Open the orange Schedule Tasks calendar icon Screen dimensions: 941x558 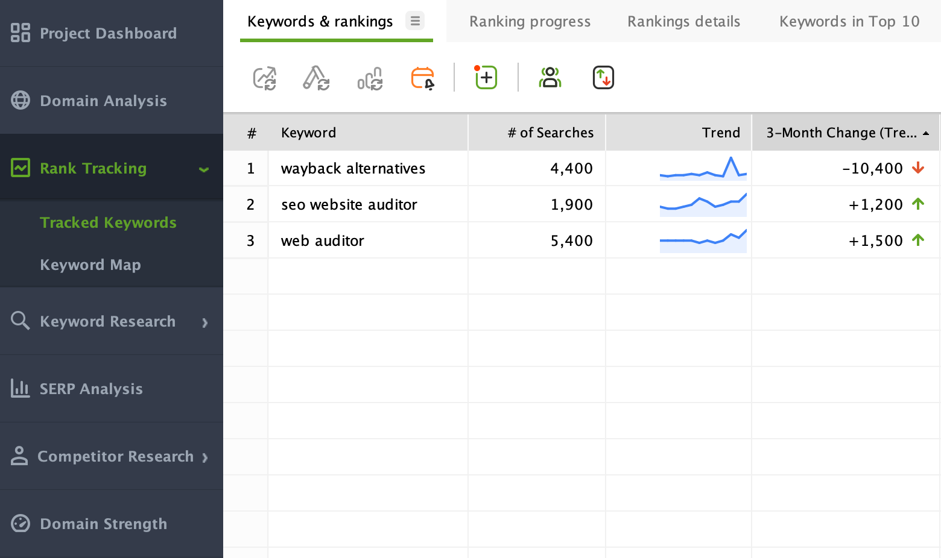(x=423, y=78)
